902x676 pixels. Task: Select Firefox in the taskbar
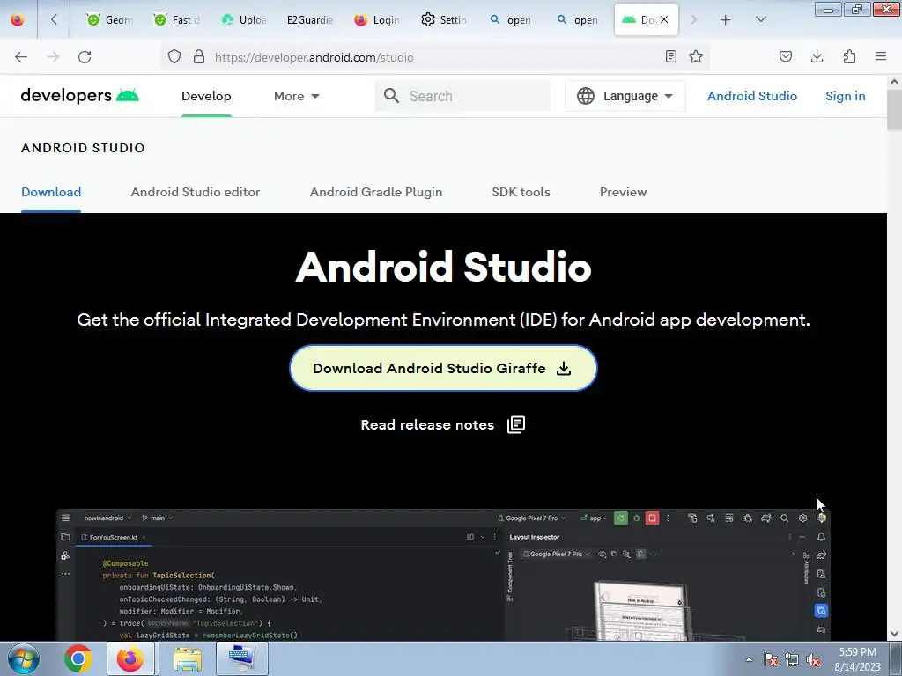(x=130, y=658)
